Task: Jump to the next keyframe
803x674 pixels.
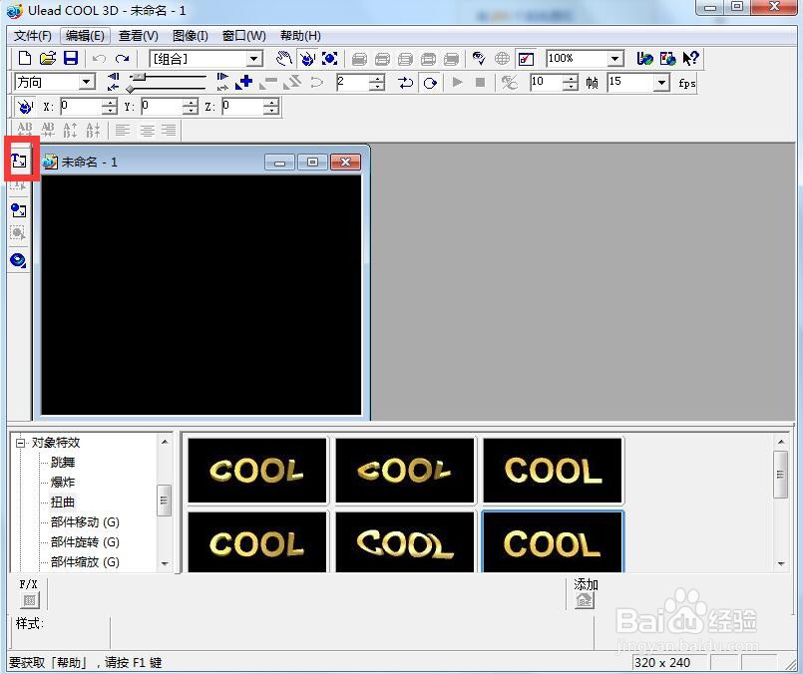Action: [x=222, y=77]
